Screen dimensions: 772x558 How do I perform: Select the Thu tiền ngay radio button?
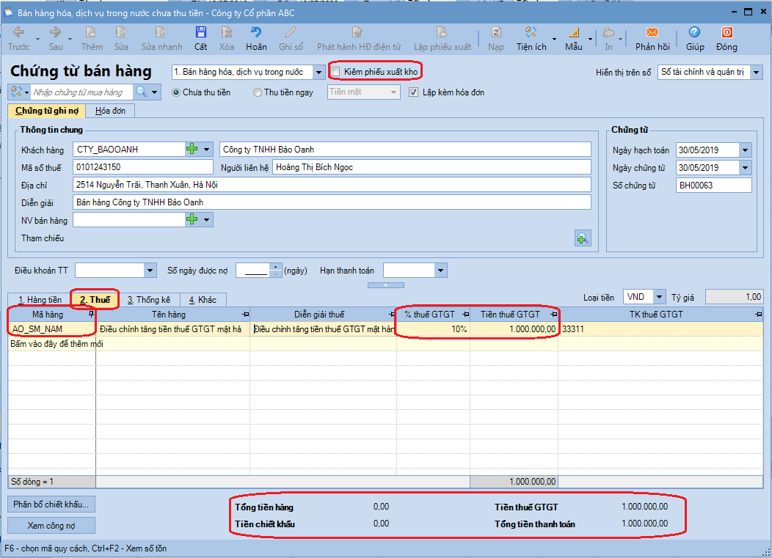(258, 92)
